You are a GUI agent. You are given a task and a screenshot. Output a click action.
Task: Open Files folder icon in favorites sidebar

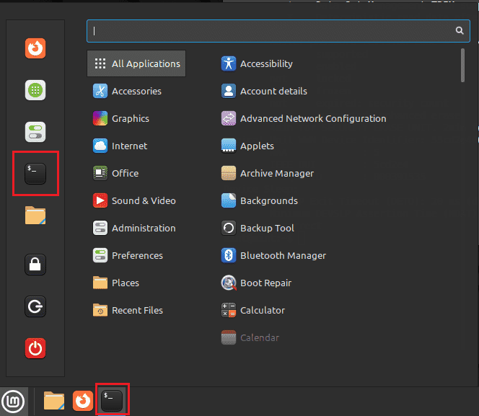click(x=35, y=216)
